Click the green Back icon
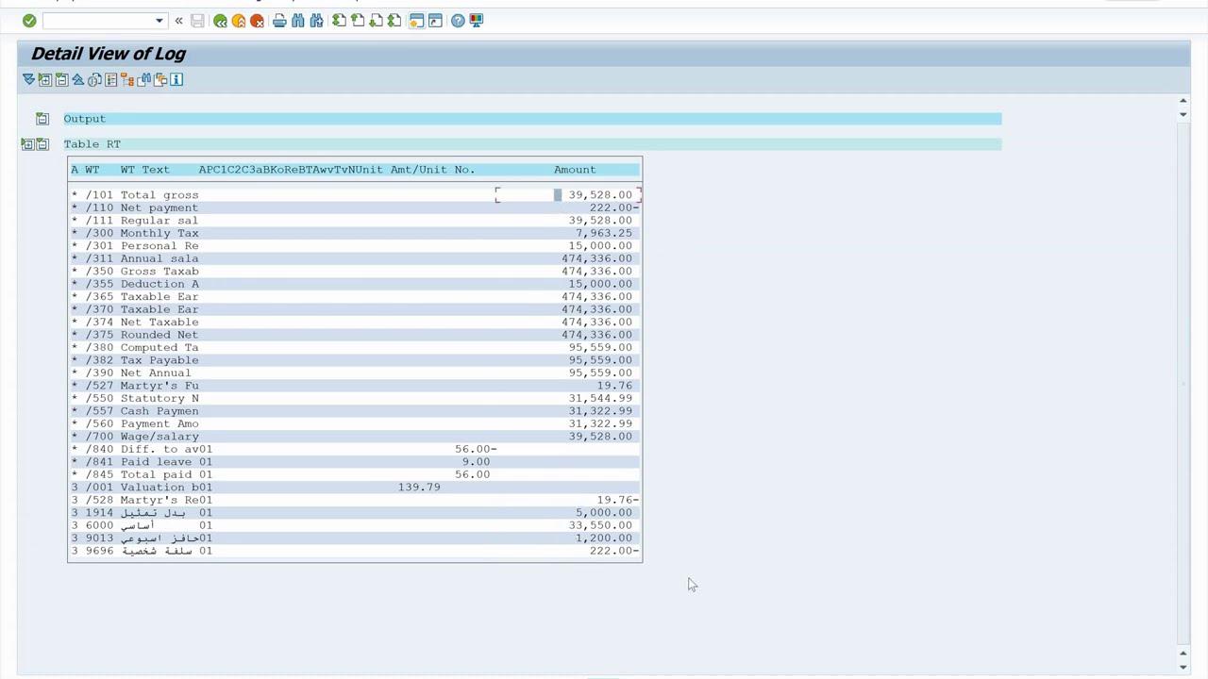The image size is (1208, 679). pyautogui.click(x=220, y=21)
